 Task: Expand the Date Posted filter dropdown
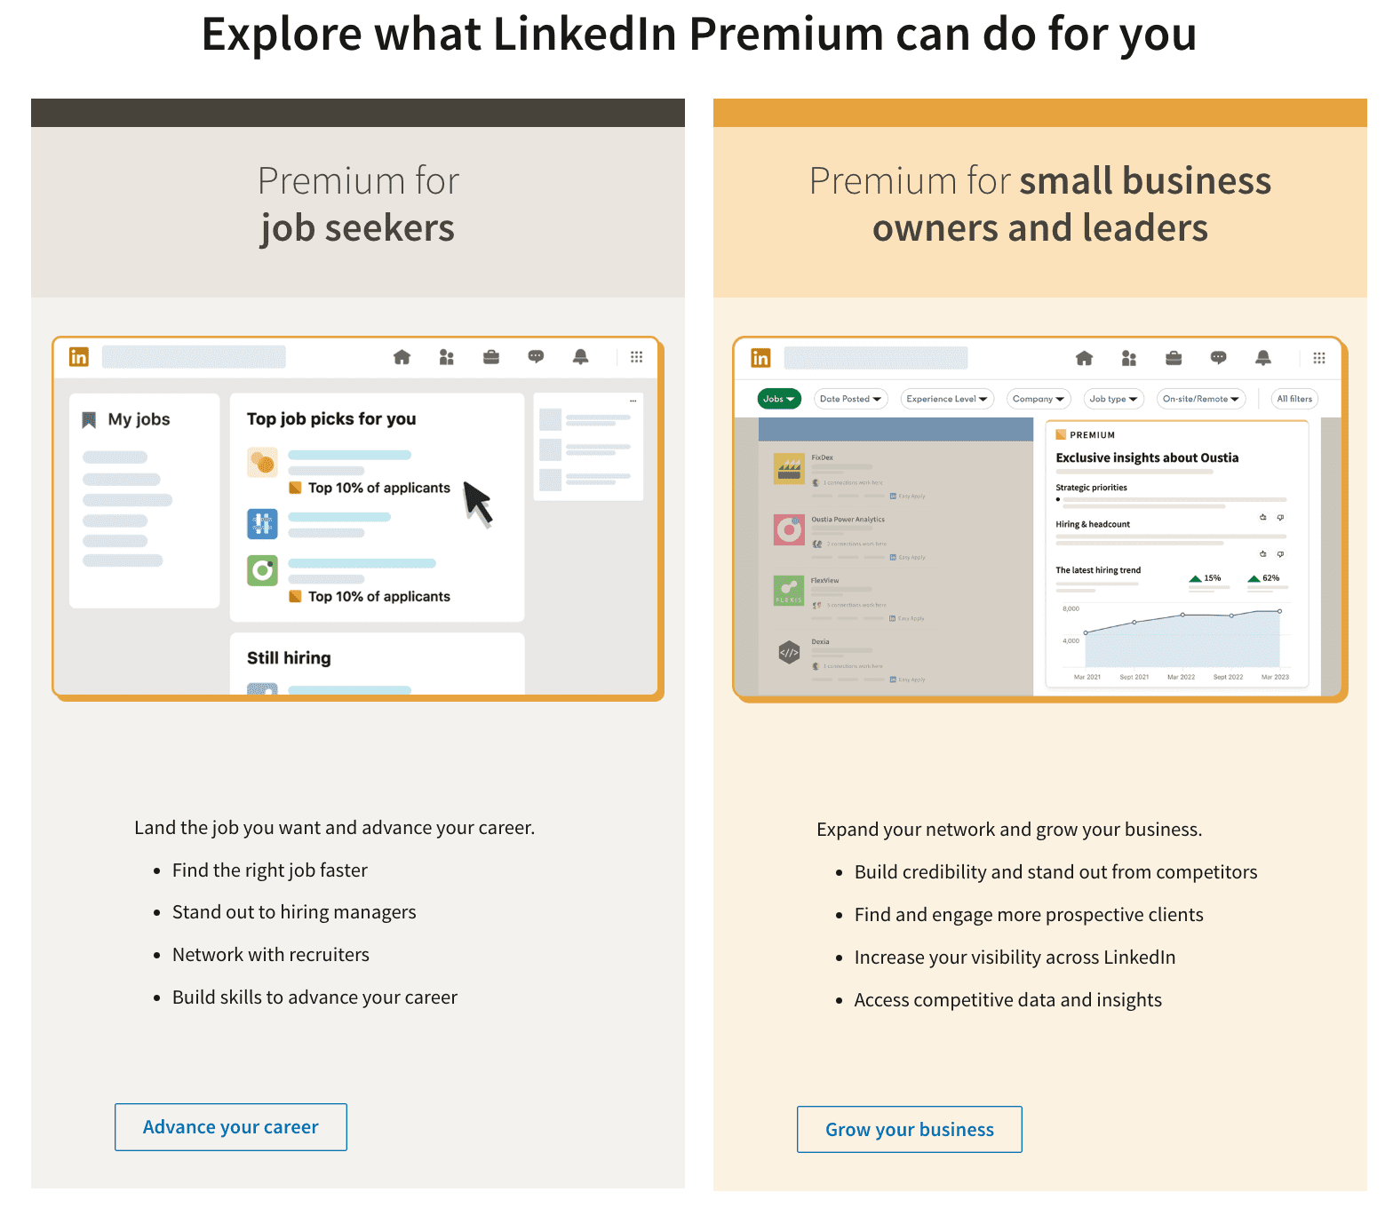(850, 399)
